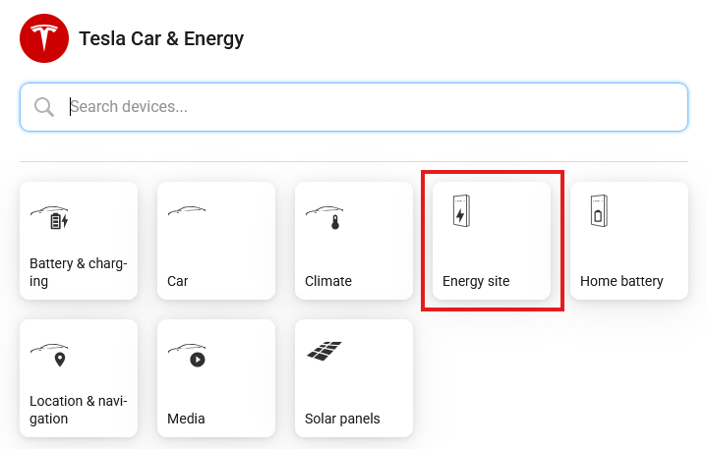Open the Battery & charging card
707x449 pixels.
coord(79,241)
